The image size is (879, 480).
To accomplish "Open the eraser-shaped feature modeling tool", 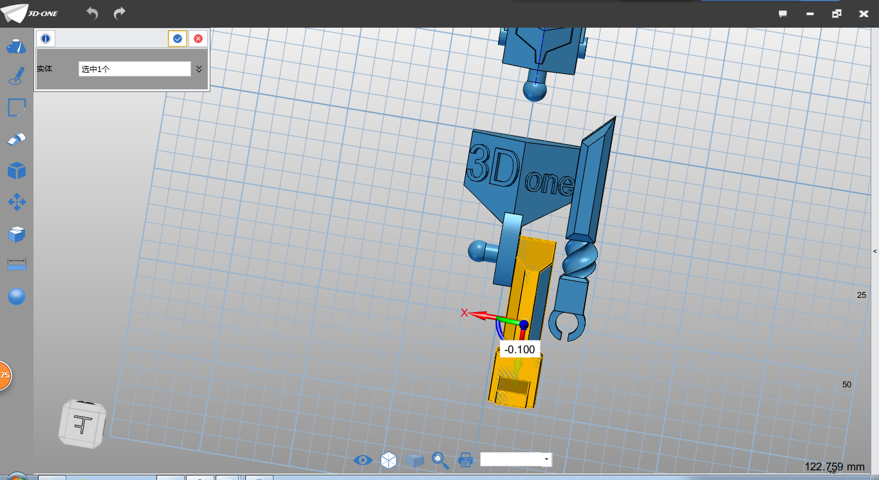I will (x=16, y=139).
